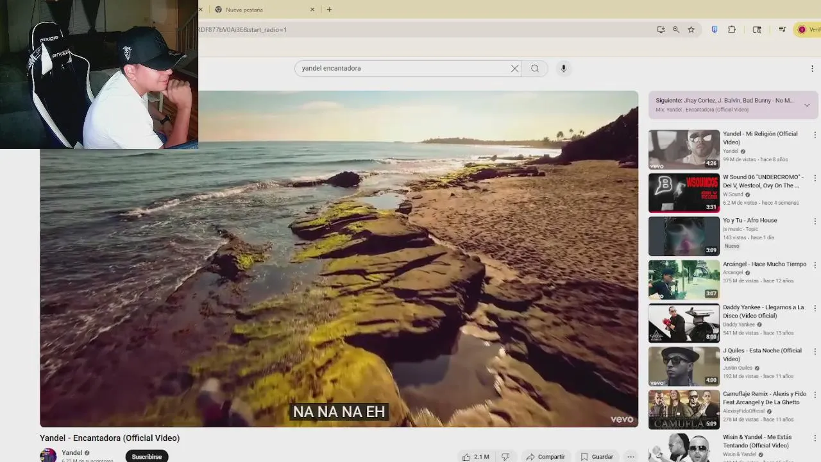Click title J Quiles - Esta Noche
The width and height of the screenshot is (821, 462).
[763, 355]
